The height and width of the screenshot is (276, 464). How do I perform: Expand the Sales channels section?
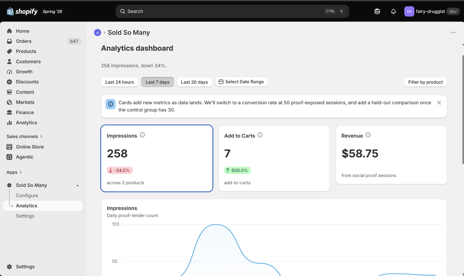(25, 136)
